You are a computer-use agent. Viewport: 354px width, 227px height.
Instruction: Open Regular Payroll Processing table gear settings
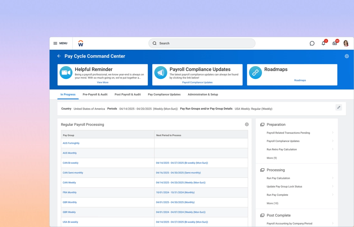[x=247, y=125]
